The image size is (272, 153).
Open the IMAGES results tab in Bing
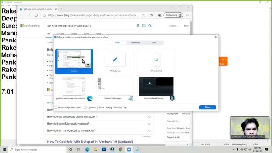point(60,34)
